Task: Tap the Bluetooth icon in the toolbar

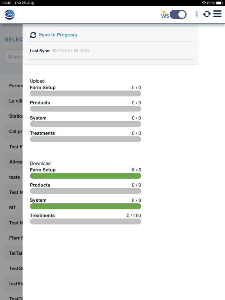Action: tap(196, 14)
